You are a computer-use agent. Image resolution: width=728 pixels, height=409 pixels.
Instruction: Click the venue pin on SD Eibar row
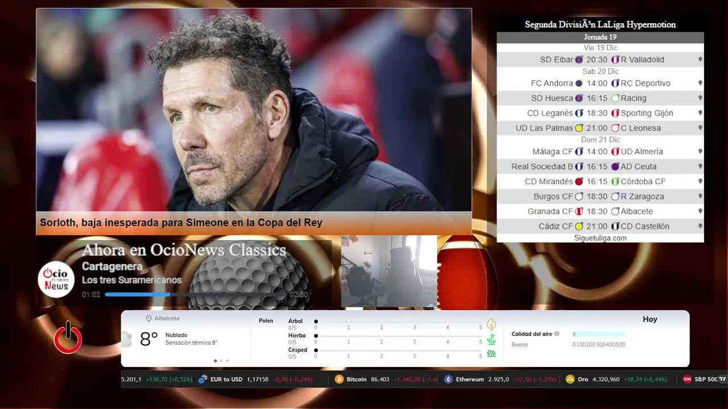coord(700,60)
